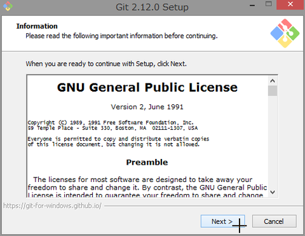
Task: Click the license scrollbar down arrow
Action: pos(273,192)
